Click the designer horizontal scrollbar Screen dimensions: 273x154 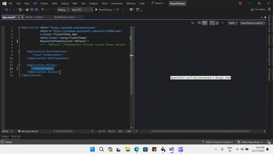200,131
